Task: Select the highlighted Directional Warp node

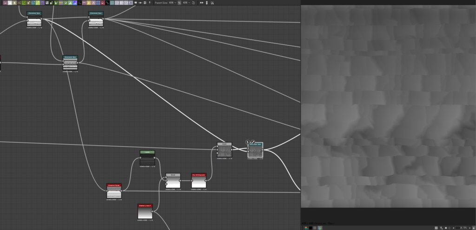Action: (x=255, y=150)
